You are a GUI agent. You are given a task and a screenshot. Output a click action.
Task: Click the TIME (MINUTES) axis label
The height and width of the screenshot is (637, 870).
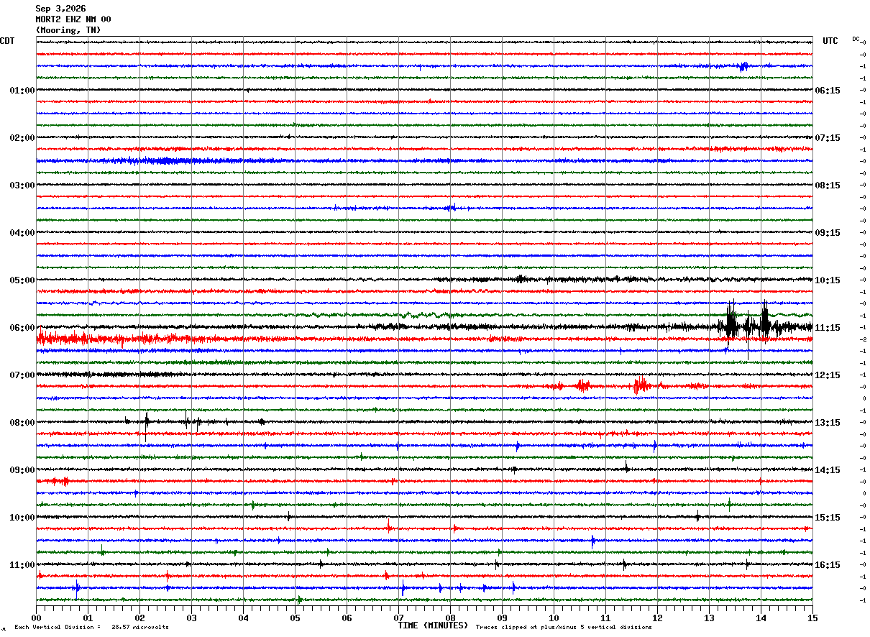(433, 625)
